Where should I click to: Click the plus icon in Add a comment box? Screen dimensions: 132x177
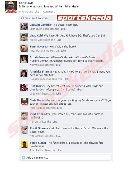tap(23, 158)
